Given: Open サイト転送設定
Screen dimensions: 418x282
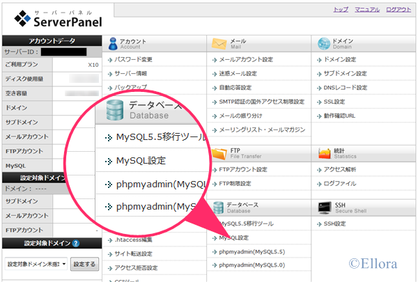Looking at the screenshot, I should 133,254.
